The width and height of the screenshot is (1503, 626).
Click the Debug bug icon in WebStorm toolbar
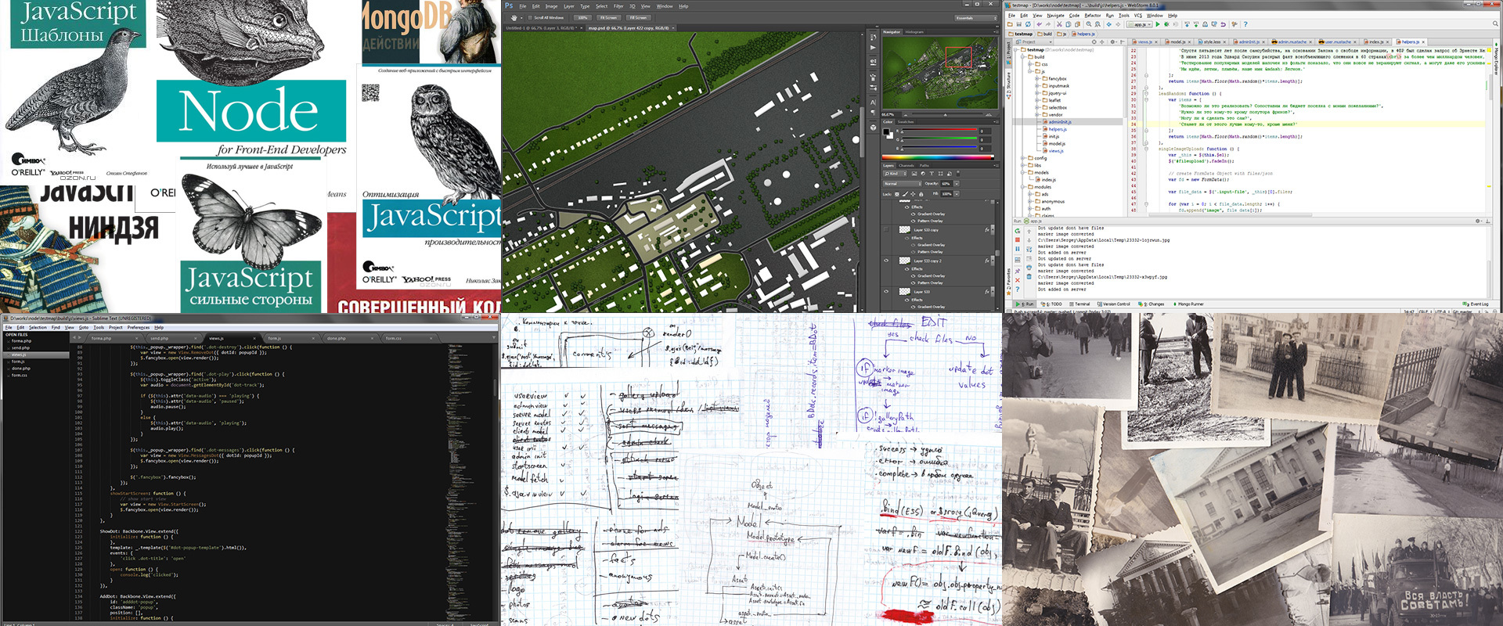pyautogui.click(x=1166, y=24)
